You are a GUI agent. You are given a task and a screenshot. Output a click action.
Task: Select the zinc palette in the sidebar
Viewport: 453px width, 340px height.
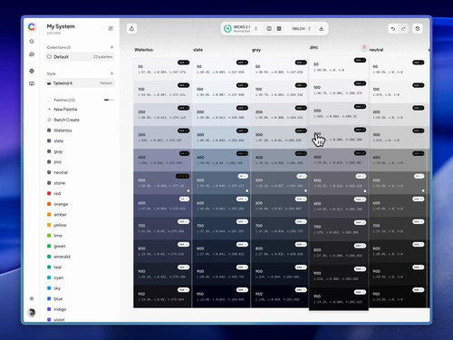[x=57, y=162]
